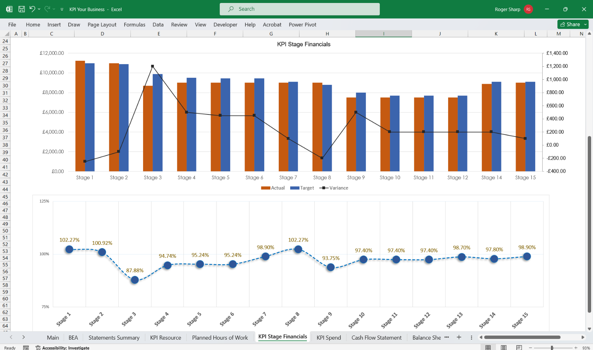This screenshot has width=593, height=350.
Task: Switch to Page Layout view icon
Action: click(x=504, y=347)
